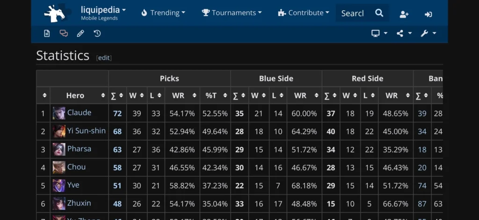Click the Claude hero thumbnail
This screenshot has width=479, height=220.
point(59,113)
